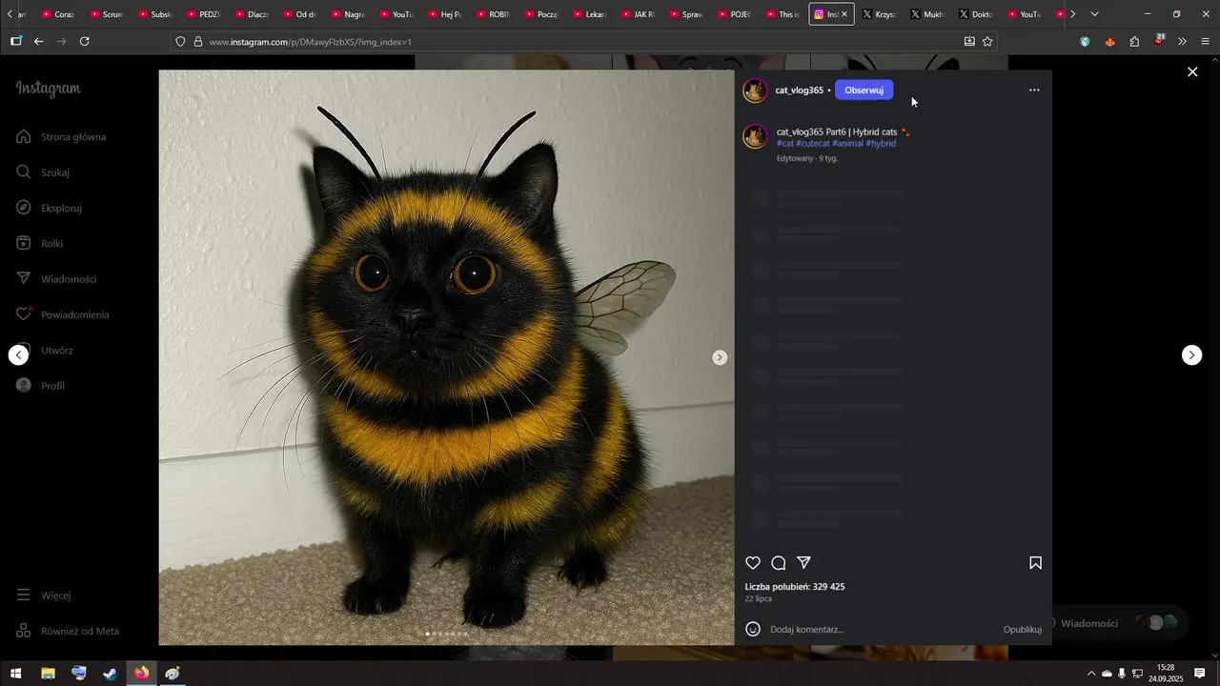Show more toolbar tools chevron
1220x686 pixels.
(1182, 42)
